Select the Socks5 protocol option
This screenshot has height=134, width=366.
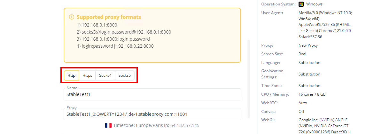coord(125,75)
